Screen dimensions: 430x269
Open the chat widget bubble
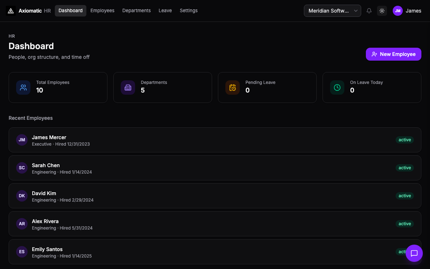(x=414, y=253)
